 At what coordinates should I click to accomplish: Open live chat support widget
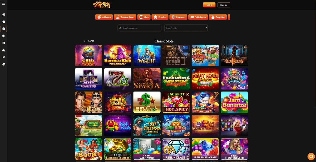pyautogui.click(x=311, y=156)
